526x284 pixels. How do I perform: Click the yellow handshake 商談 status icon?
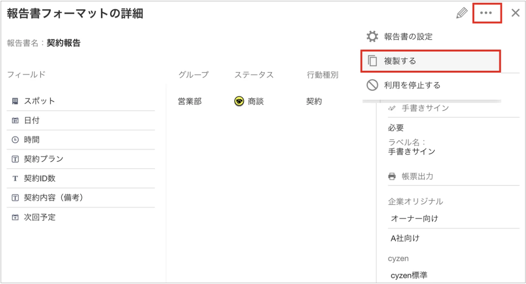[239, 101]
